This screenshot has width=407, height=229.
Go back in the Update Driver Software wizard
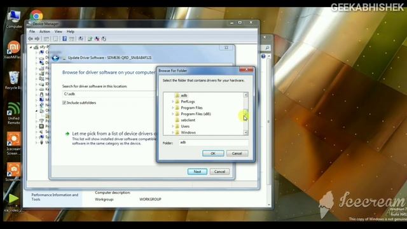(x=55, y=58)
